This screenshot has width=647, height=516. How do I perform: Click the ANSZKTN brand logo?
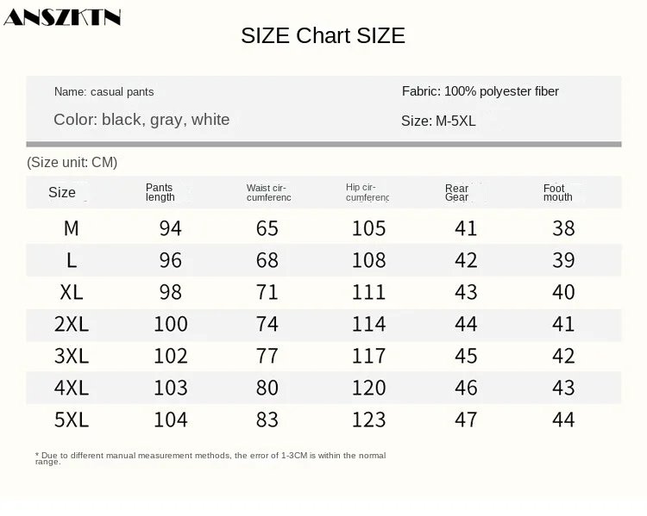[x=62, y=17]
